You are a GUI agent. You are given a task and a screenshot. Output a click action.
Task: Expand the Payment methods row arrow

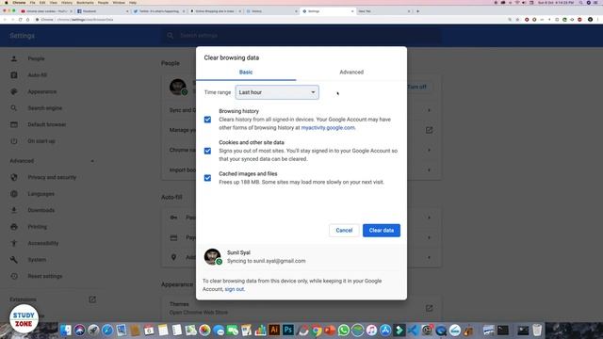click(430, 237)
